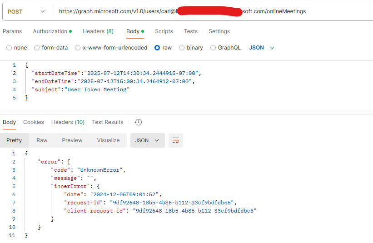Click the endDateTime line in request body
The image size is (373, 243).
coord(113,81)
